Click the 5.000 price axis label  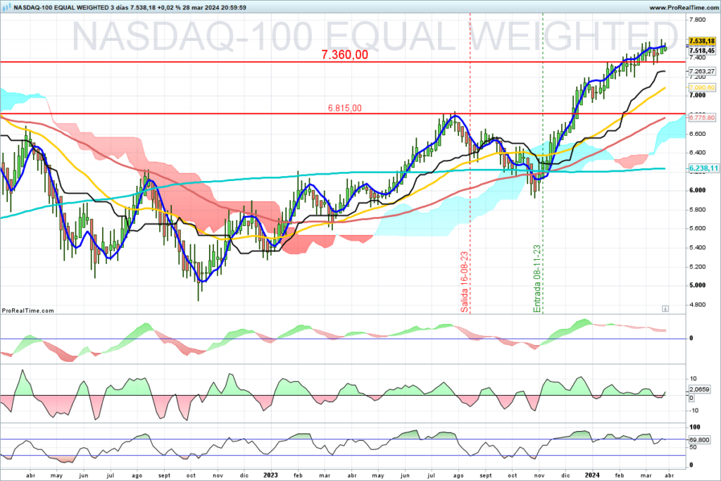[698, 285]
